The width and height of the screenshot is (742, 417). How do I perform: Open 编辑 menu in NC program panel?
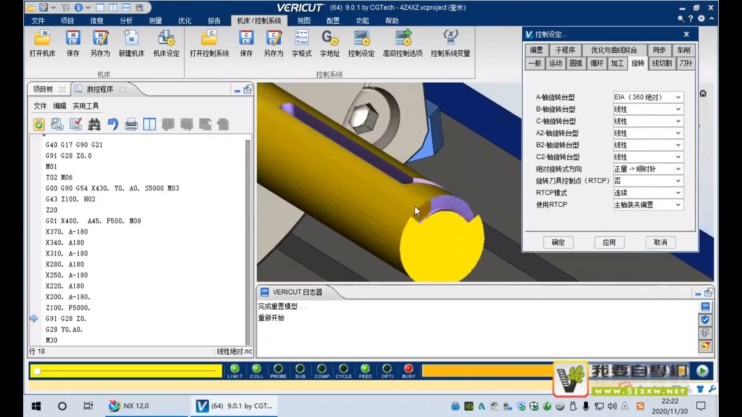(x=60, y=106)
